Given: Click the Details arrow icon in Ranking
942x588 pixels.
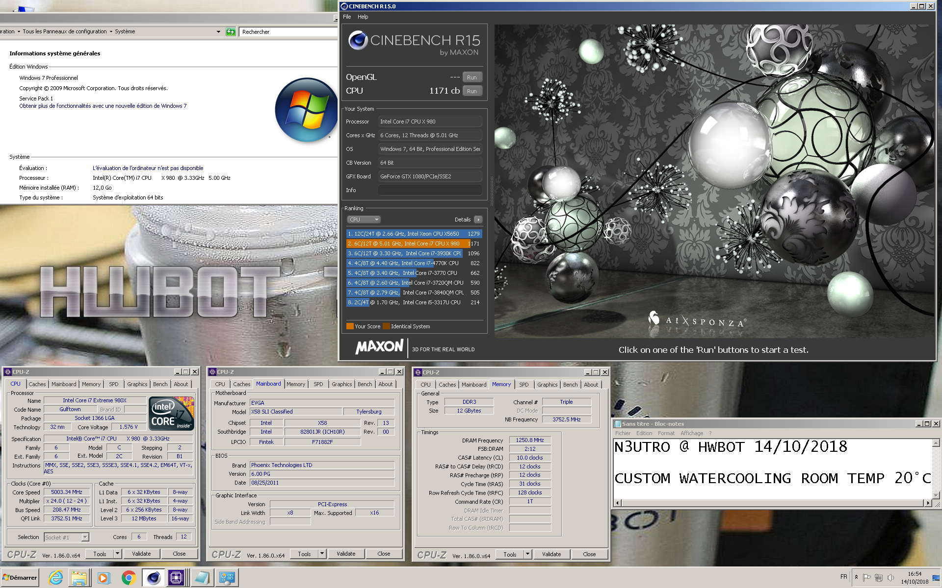Looking at the screenshot, I should click(x=478, y=220).
